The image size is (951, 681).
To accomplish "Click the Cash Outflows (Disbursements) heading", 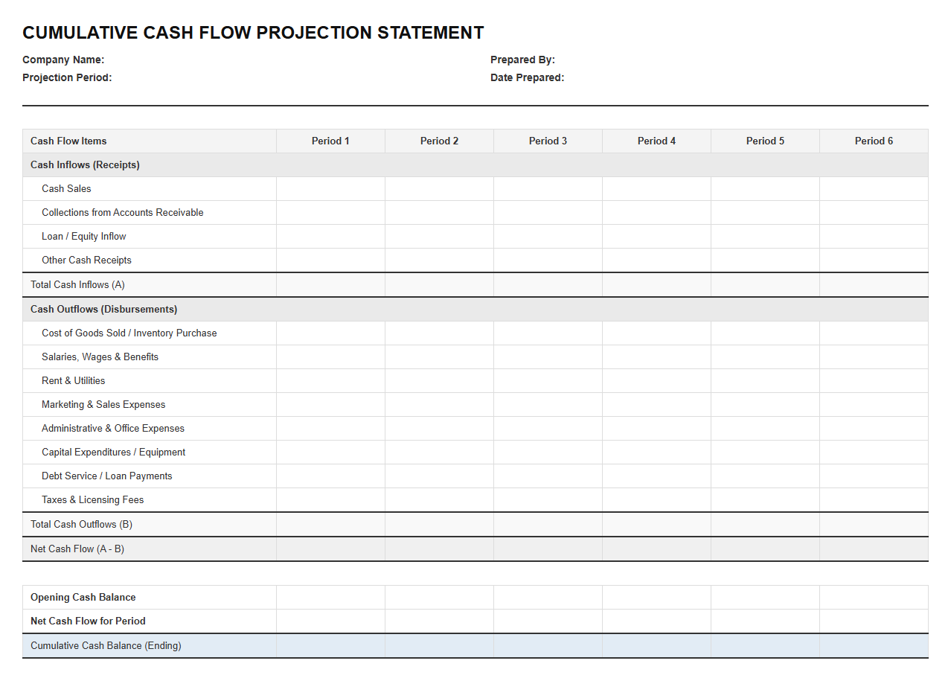I will [x=103, y=309].
